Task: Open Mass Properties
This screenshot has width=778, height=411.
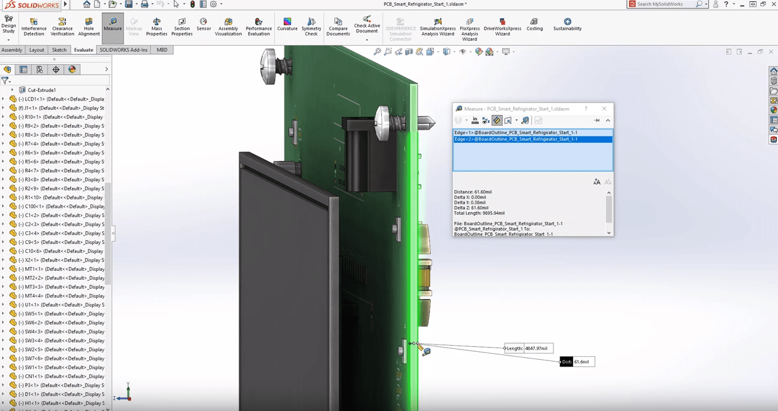Action: point(157,27)
